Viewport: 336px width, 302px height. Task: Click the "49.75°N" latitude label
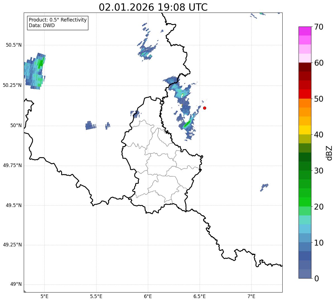click(12, 165)
